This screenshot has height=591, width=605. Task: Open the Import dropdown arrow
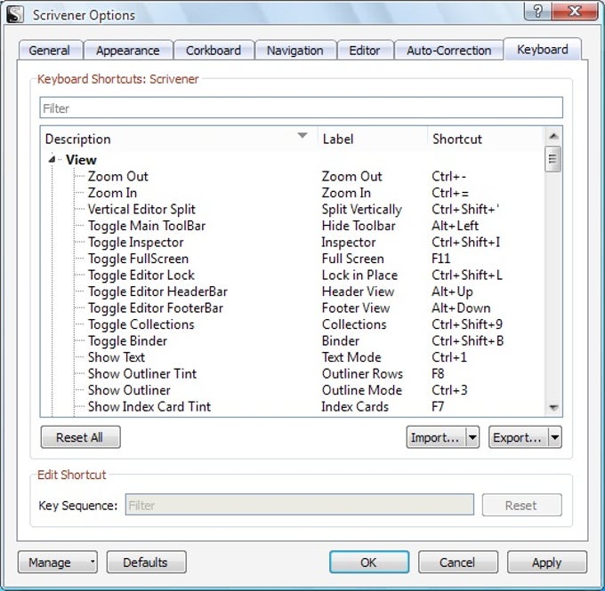pyautogui.click(x=472, y=437)
